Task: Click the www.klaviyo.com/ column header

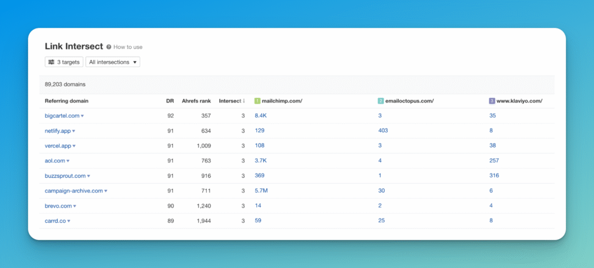Action: pos(519,101)
